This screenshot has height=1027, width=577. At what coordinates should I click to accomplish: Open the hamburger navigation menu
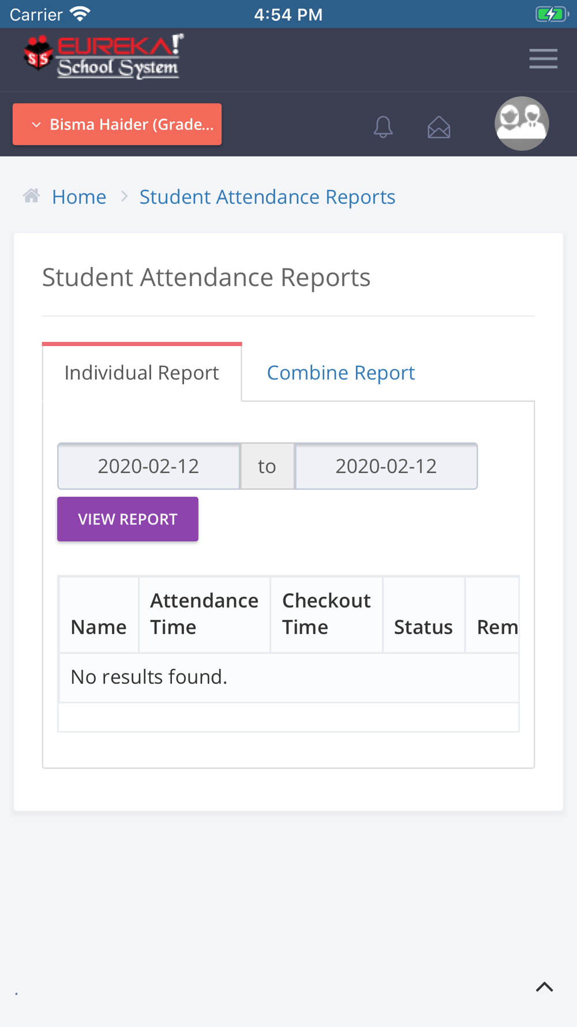pos(544,59)
